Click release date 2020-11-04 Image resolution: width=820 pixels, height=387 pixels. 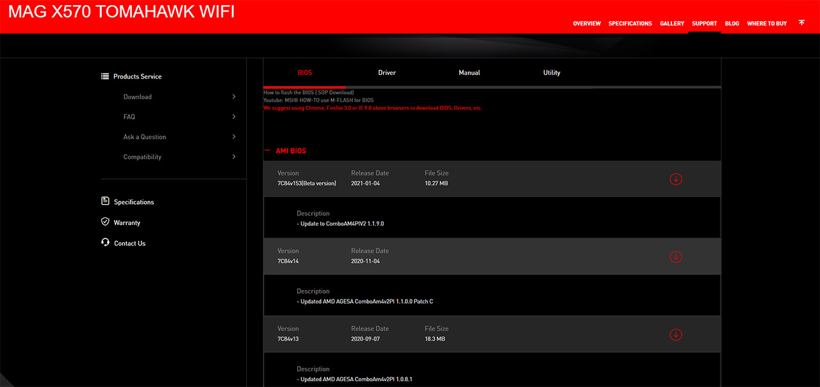366,261
